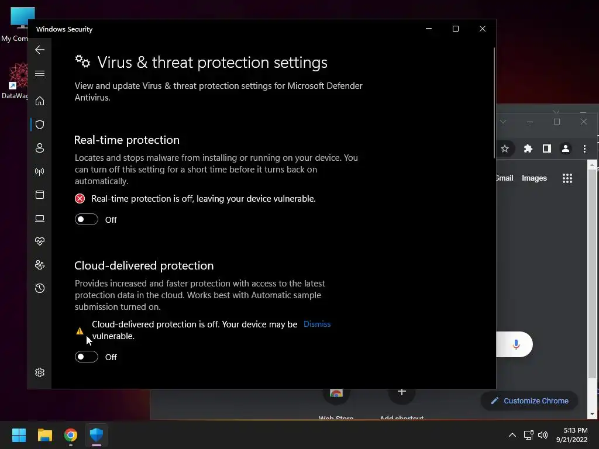Open the Home section in the sidebar
599x449 pixels.
(40, 101)
